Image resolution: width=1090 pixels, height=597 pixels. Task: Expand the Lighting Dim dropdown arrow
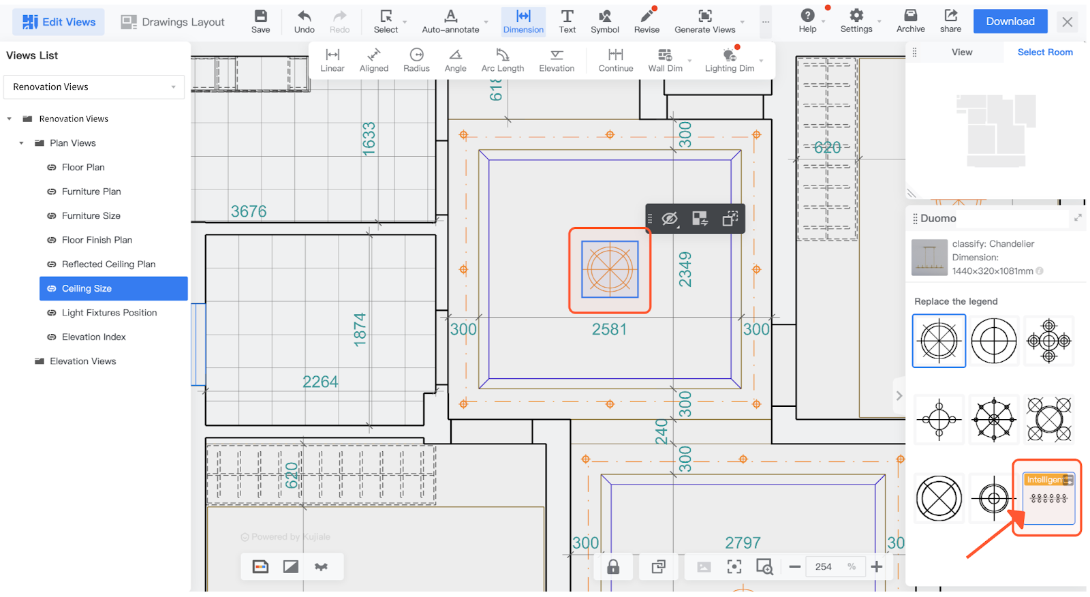761,61
